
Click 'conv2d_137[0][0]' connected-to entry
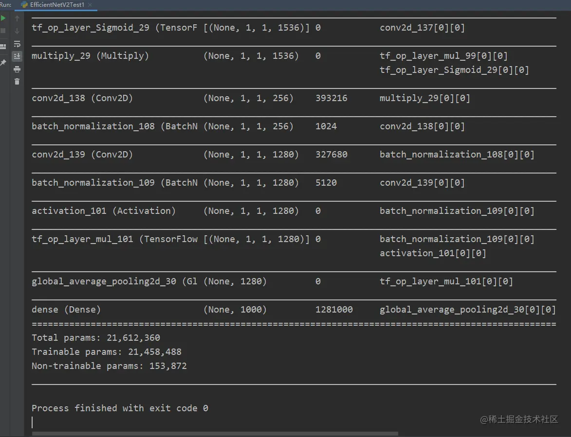pyautogui.click(x=423, y=28)
